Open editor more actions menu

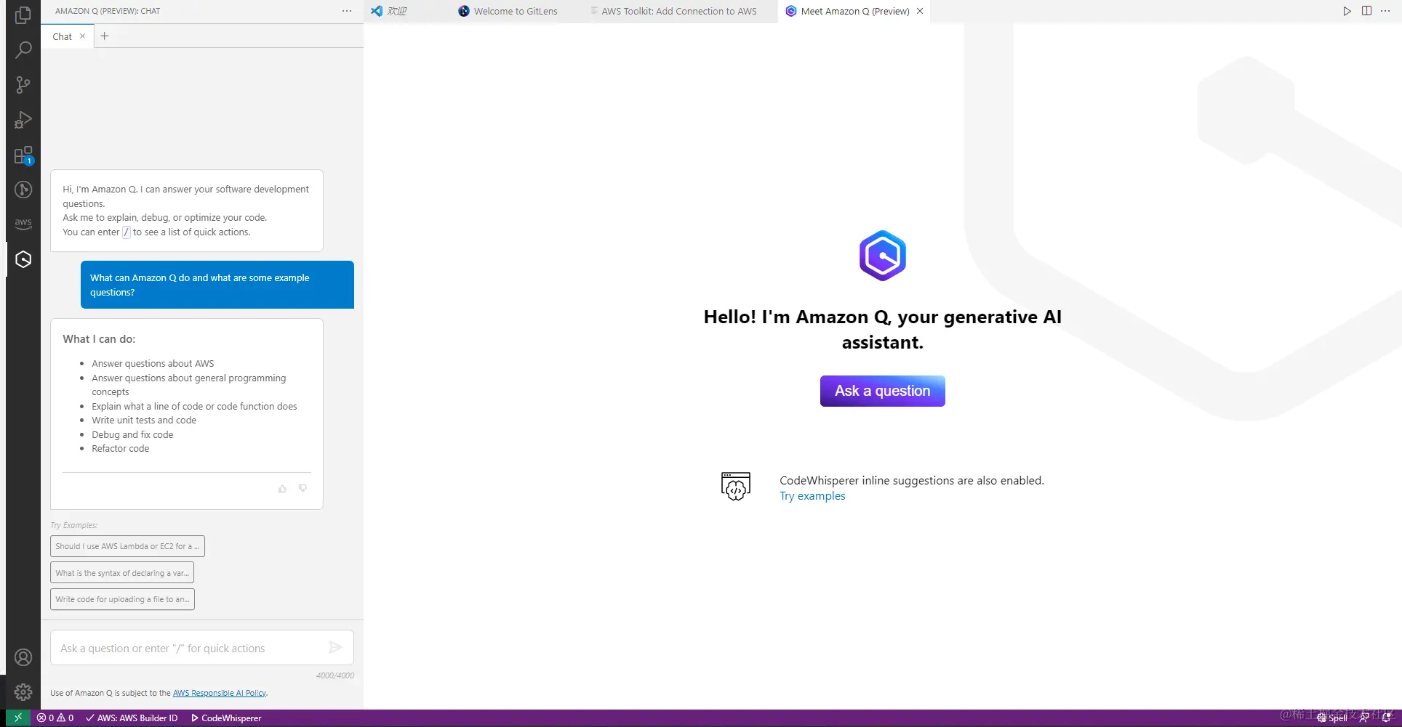(x=1385, y=11)
